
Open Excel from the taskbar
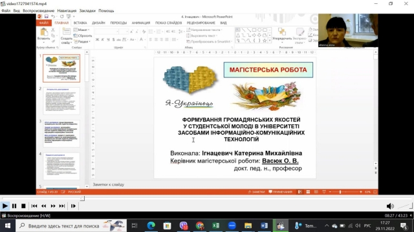pos(215,226)
